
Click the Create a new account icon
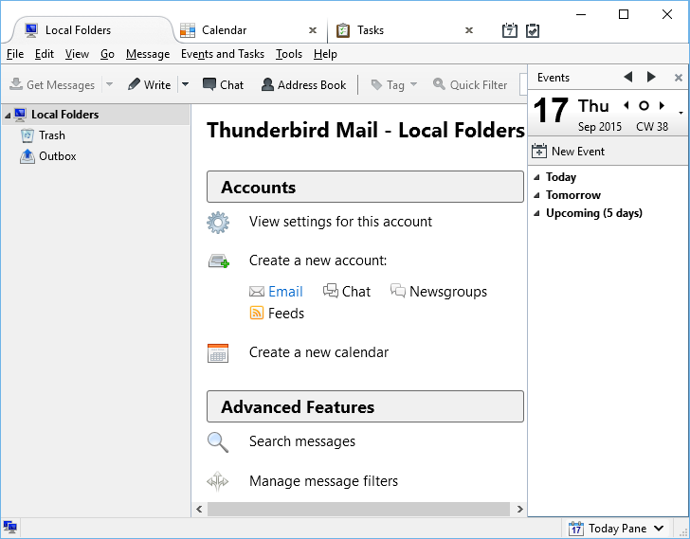click(x=219, y=261)
